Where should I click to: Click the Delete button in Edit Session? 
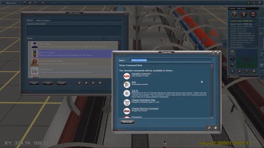[61, 83]
